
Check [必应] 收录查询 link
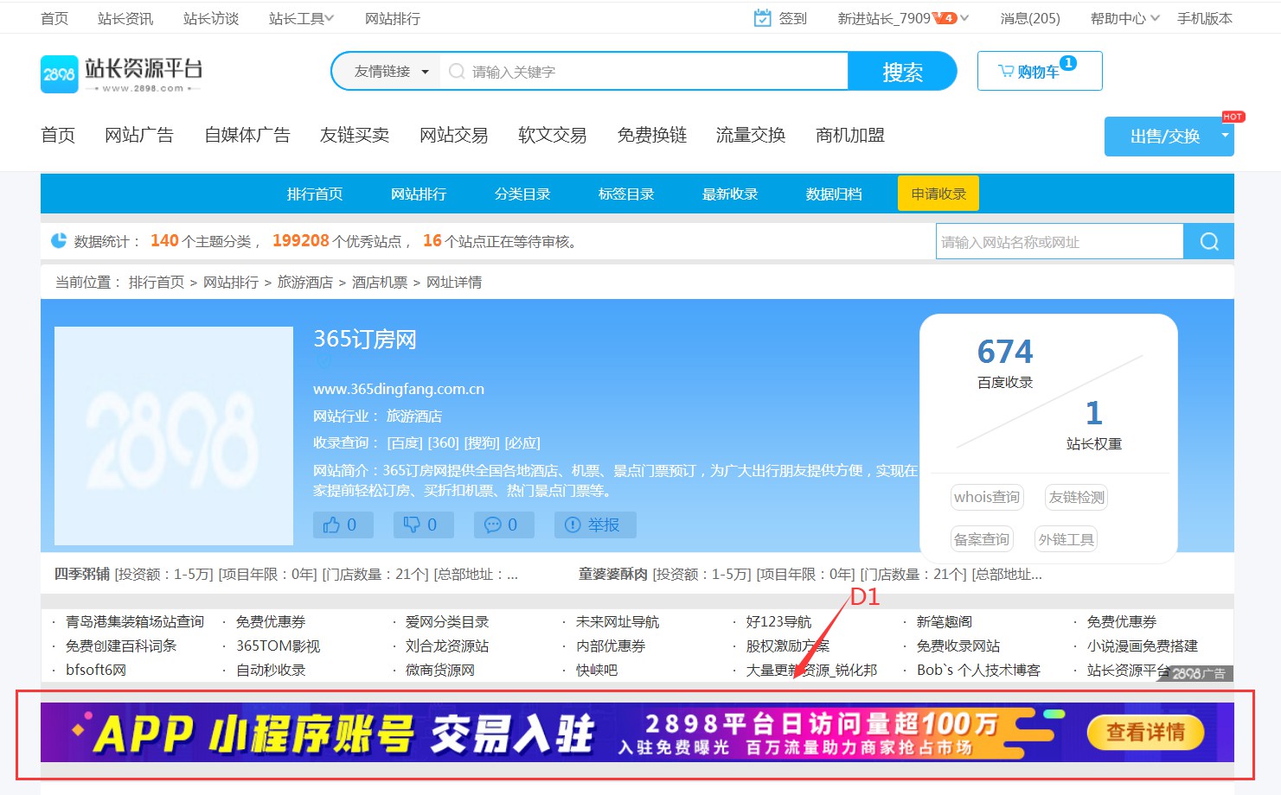[x=522, y=443]
